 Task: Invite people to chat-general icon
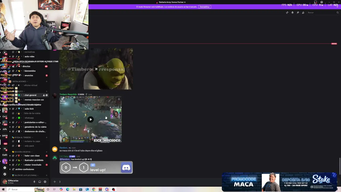[44, 95]
